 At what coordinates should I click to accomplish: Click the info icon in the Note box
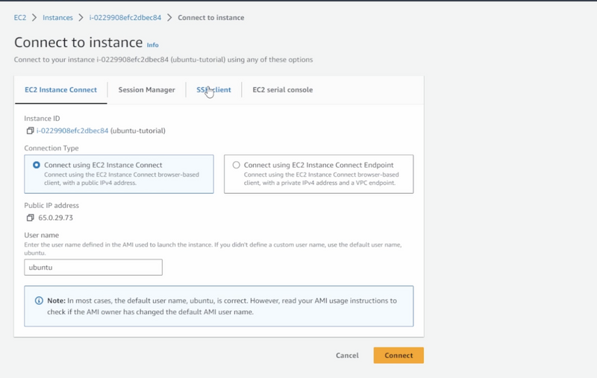coord(39,300)
